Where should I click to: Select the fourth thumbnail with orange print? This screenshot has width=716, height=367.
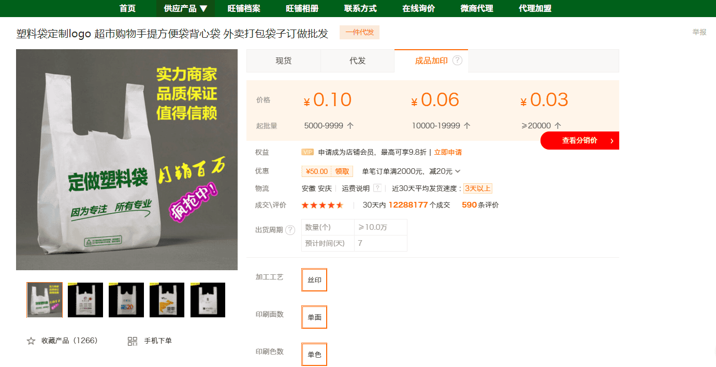pyautogui.click(x=167, y=300)
